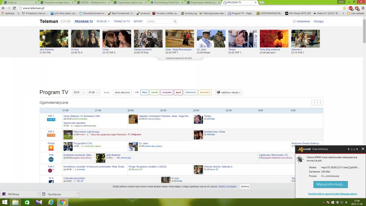Toggle the dla dzieci filter
Screen dimensions: 366x206
click(205, 92)
